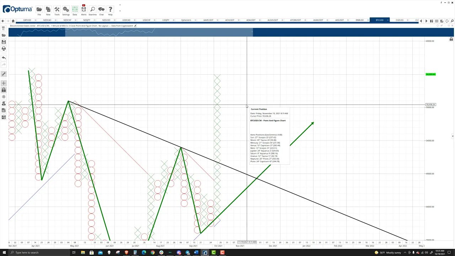Open the Windows Start button
This screenshot has width=455, height=256.
click(x=4, y=252)
